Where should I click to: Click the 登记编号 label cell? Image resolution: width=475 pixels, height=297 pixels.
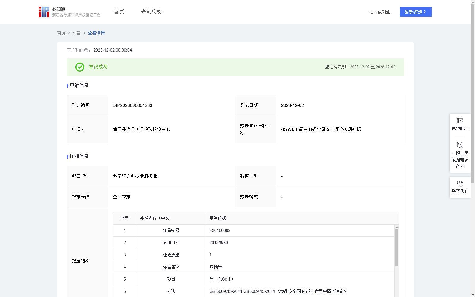click(87, 105)
